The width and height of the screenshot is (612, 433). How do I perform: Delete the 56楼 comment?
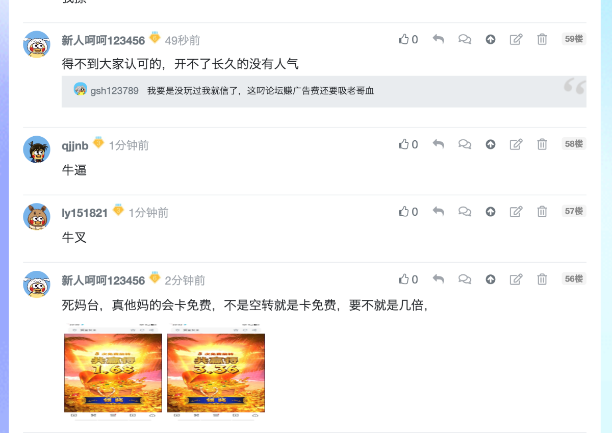pos(542,279)
